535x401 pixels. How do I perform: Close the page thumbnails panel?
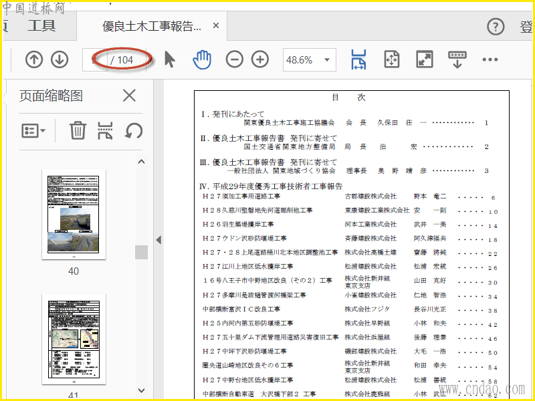(x=129, y=96)
